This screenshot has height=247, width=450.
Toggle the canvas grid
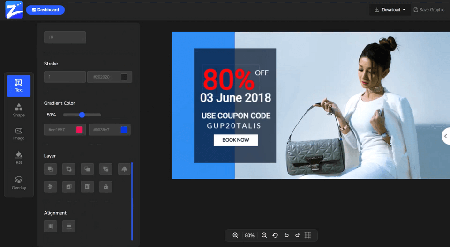307,235
